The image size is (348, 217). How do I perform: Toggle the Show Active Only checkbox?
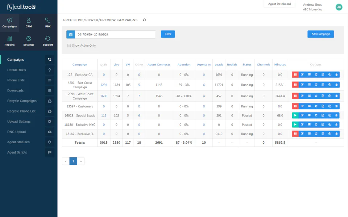pyautogui.click(x=69, y=46)
